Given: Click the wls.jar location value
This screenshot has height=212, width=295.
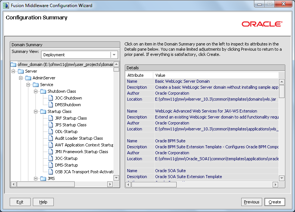Looking at the screenshot, I should 215,99.
